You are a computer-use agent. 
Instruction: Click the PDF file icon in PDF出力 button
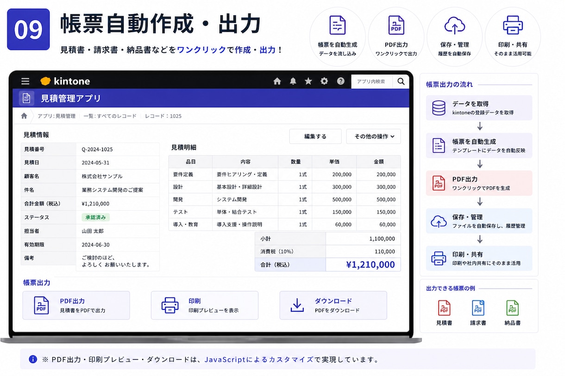[41, 305]
